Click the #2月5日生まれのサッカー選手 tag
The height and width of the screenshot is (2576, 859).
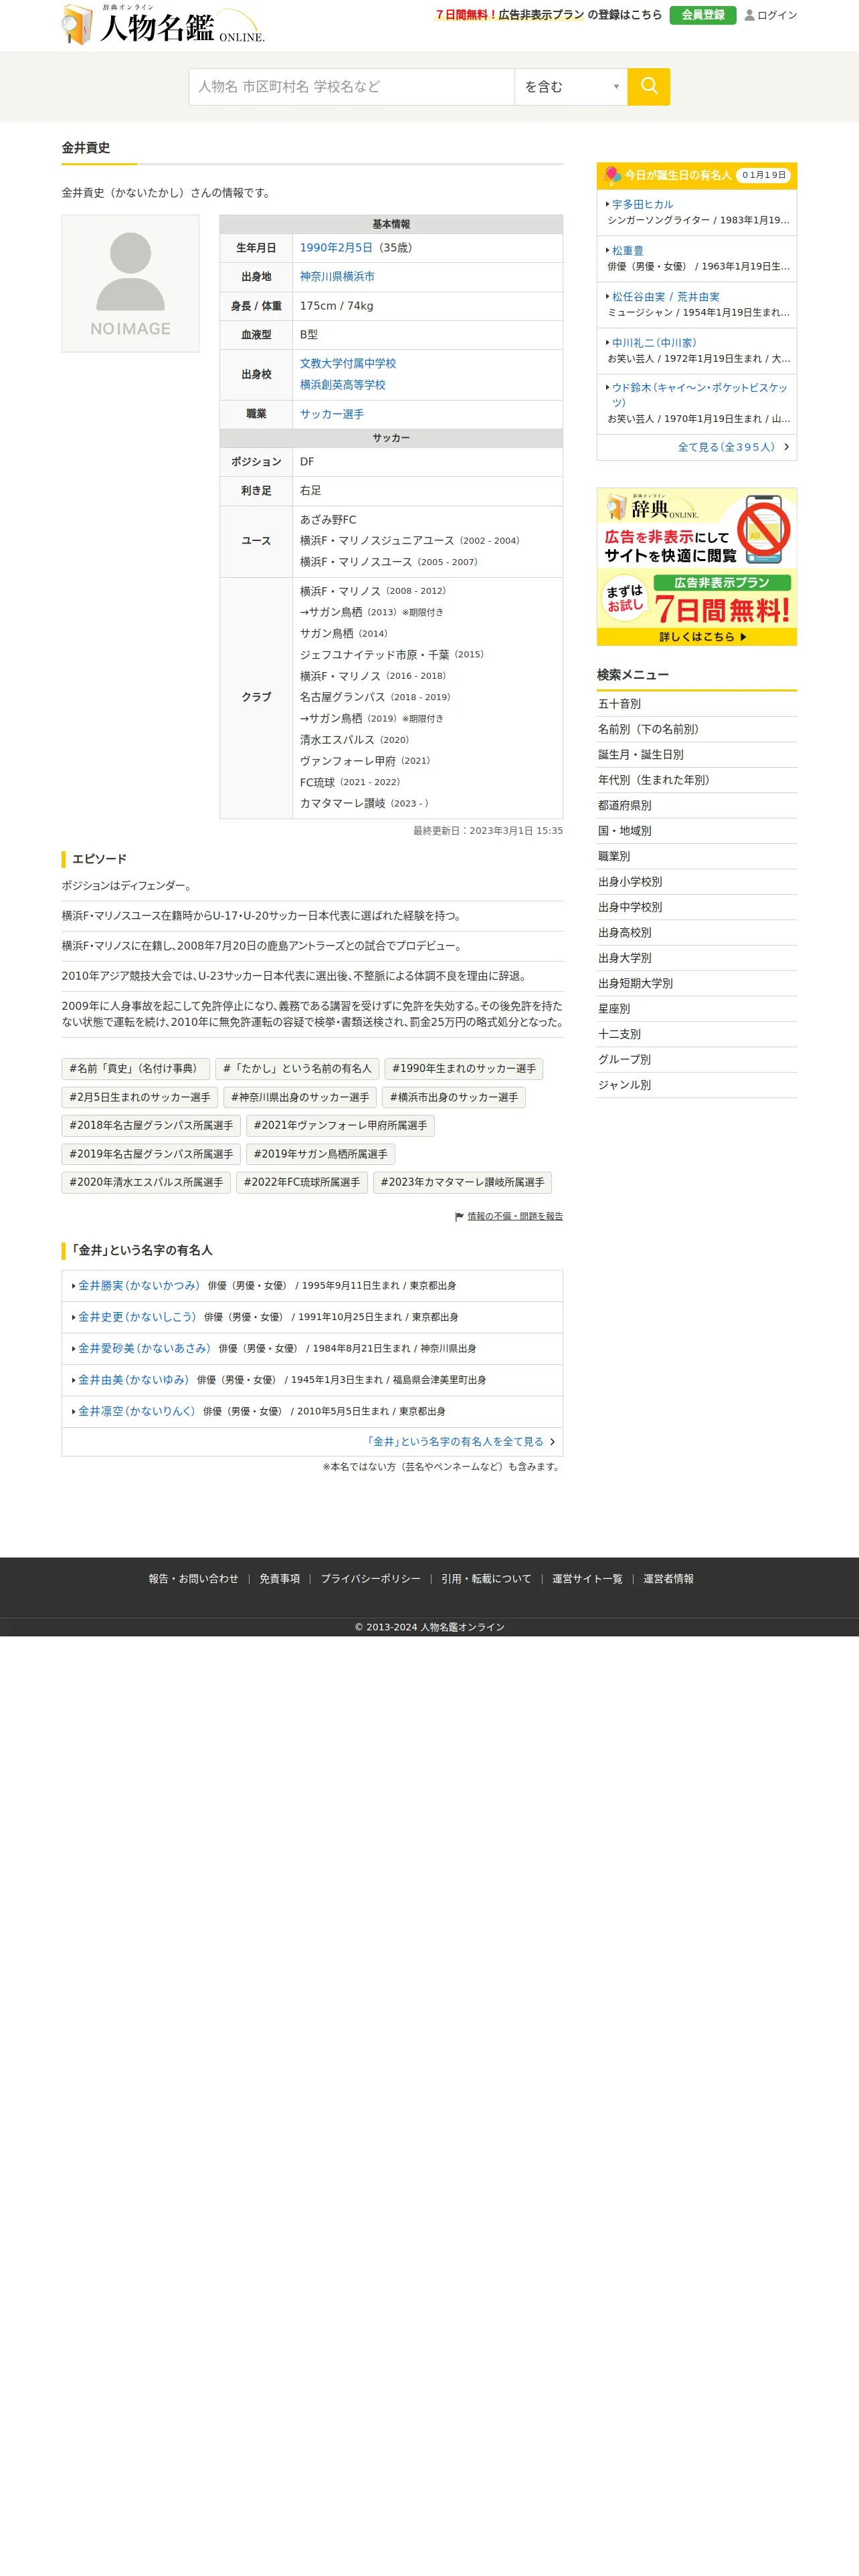coord(140,1098)
